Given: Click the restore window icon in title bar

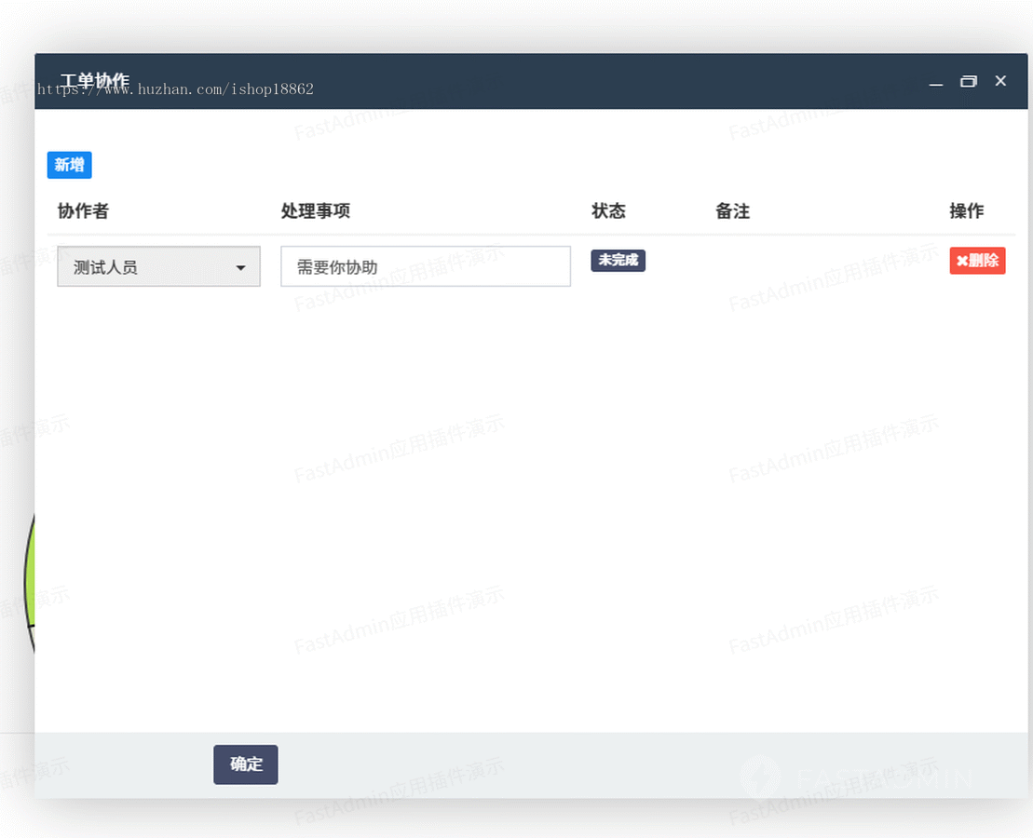Looking at the screenshot, I should point(968,81).
